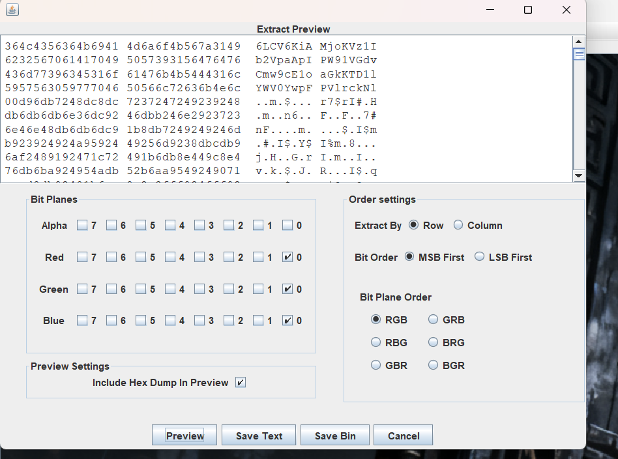Screen dimensions: 618x459
Task: Click scrollbar down arrow in preview
Action: pos(579,176)
